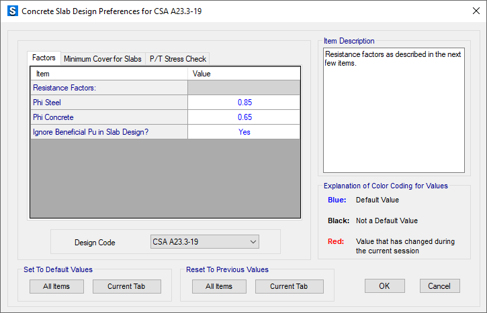Edit the Phi Steel value 0.85
The width and height of the screenshot is (487, 313).
pos(244,103)
